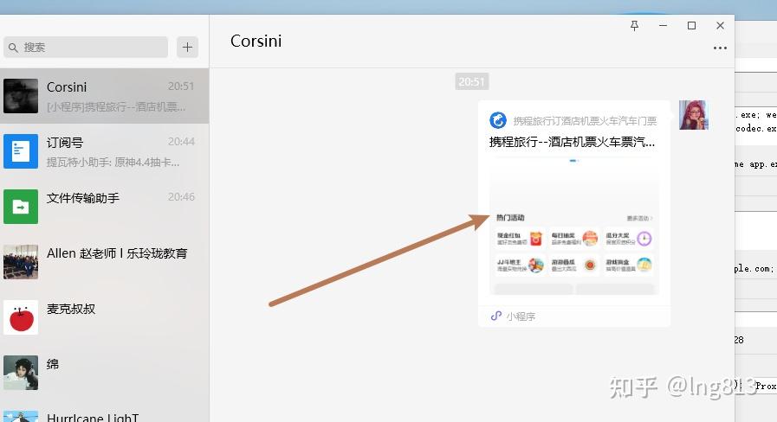The width and height of the screenshot is (777, 422).
Task: Pin the Corsini chat window on top
Action: (634, 26)
